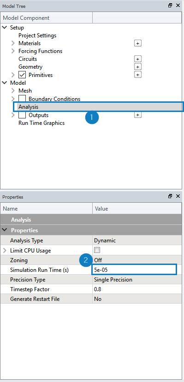Edit the Simulation Run Time value field
The height and width of the screenshot is (382, 184).
pos(134,270)
